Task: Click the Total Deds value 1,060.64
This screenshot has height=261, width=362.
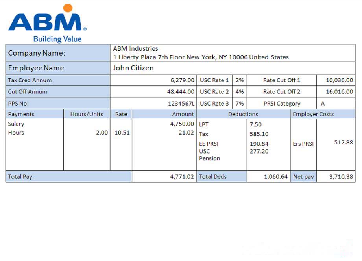Action: click(x=275, y=176)
